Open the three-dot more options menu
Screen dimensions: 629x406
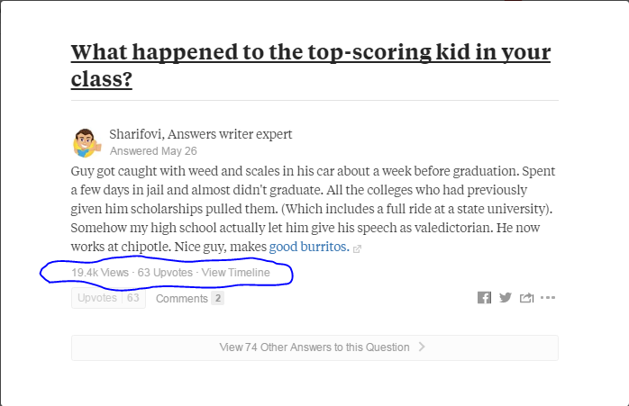[548, 298]
